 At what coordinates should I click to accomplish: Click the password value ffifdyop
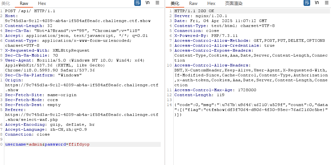click(x=79, y=144)
